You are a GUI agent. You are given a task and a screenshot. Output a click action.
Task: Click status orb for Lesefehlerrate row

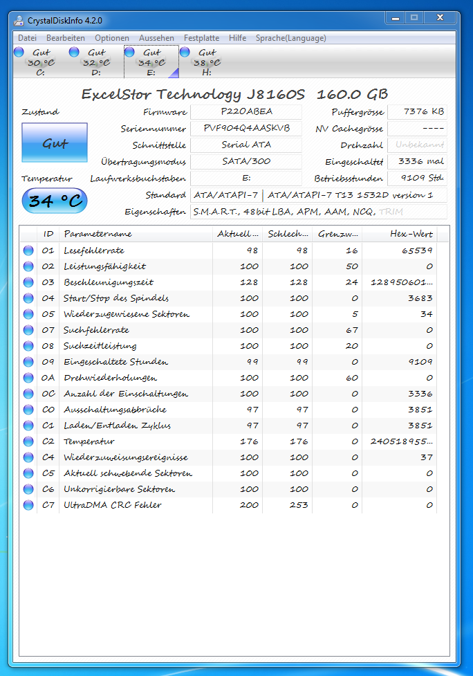28,250
